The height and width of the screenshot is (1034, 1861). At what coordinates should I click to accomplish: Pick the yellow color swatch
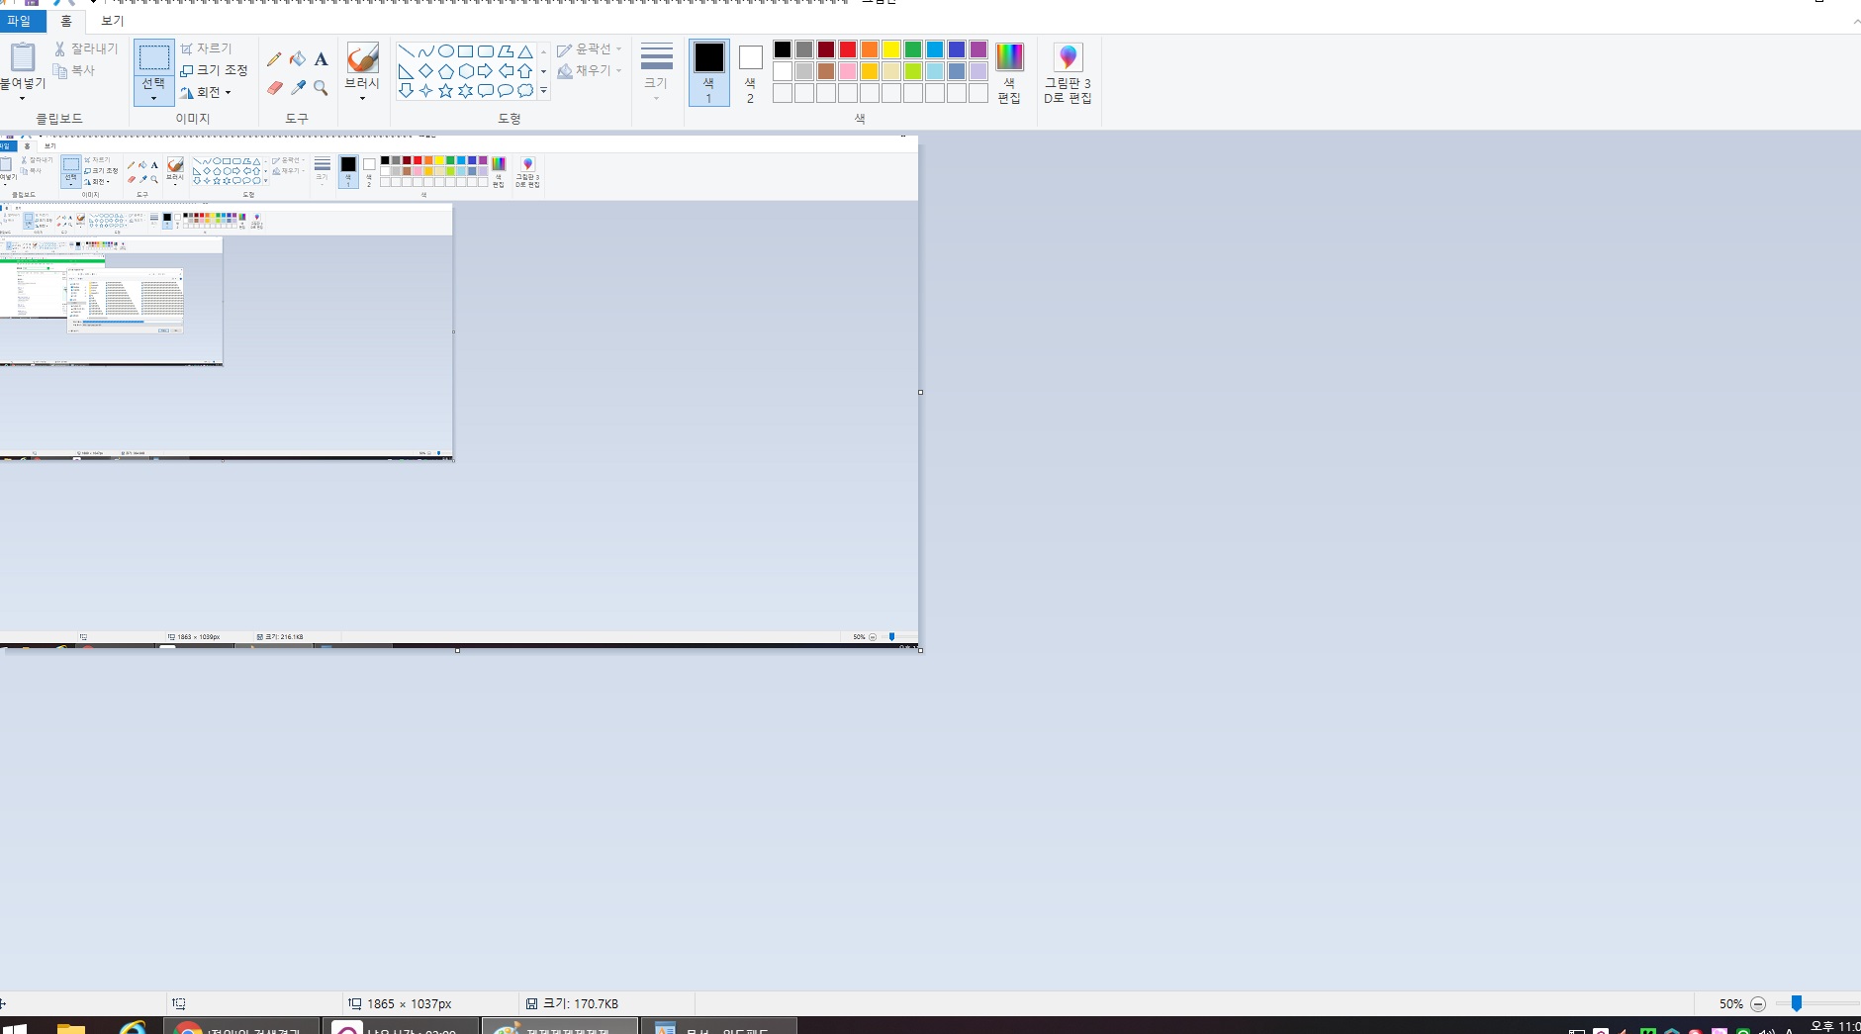891,49
